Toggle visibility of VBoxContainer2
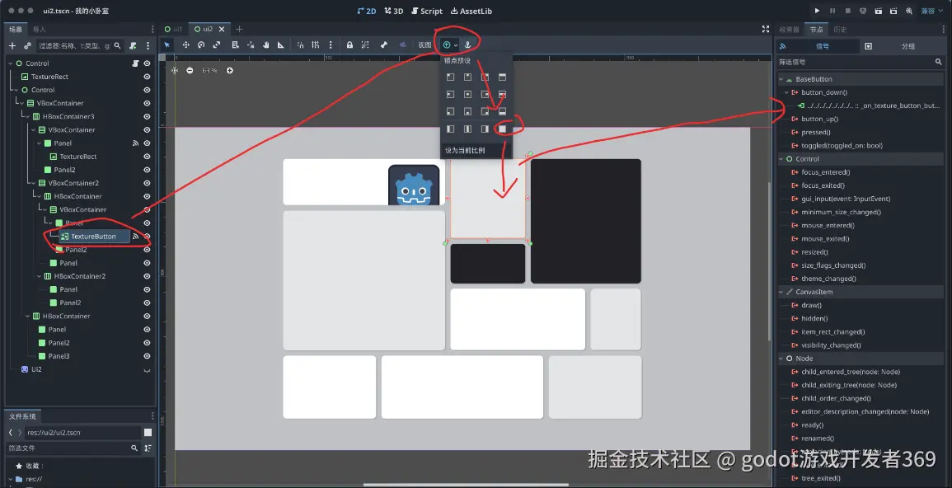Image resolution: width=952 pixels, height=488 pixels. [147, 183]
